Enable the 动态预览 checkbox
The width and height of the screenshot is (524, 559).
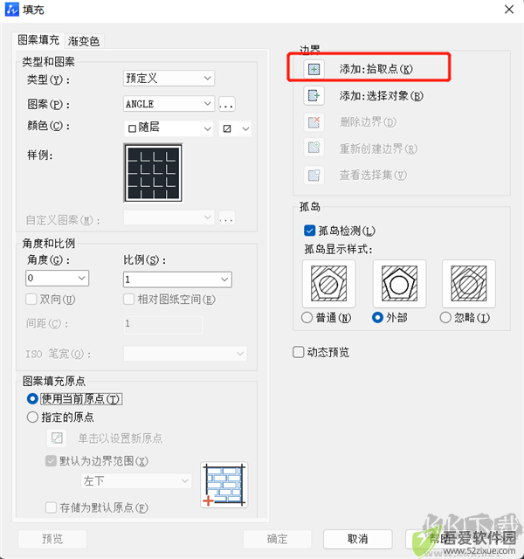[298, 352]
